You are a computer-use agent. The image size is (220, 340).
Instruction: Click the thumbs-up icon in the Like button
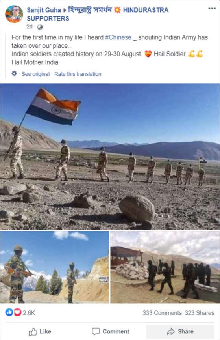33,332
